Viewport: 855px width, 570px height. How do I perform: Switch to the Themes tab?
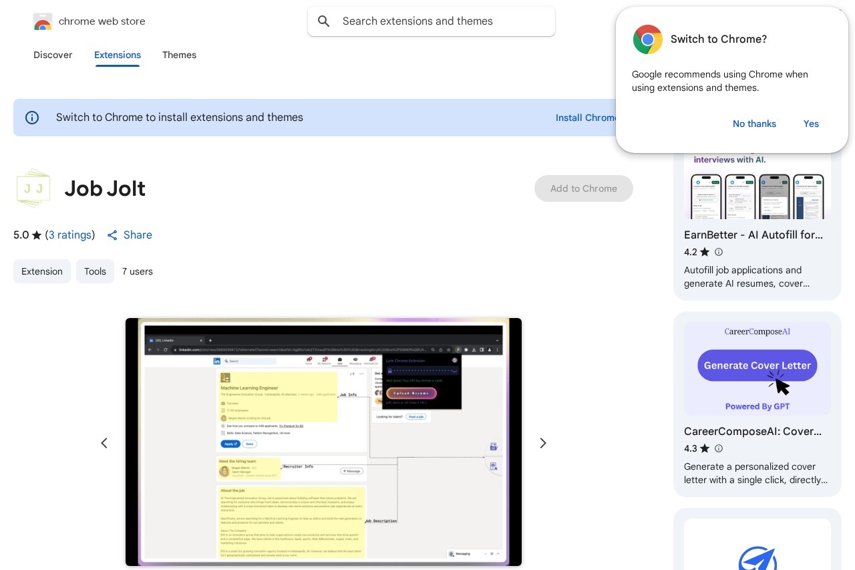(179, 55)
